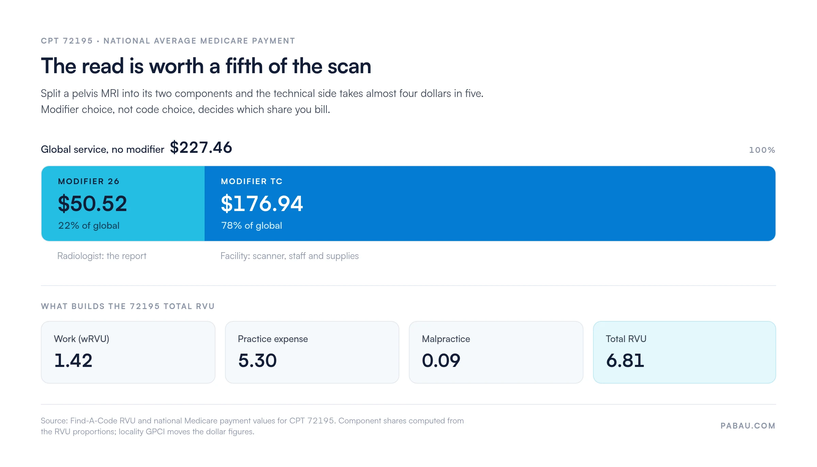Image resolution: width=817 pixels, height=467 pixels.
Task: Click the 6.81 total RVU value
Action: [625, 360]
